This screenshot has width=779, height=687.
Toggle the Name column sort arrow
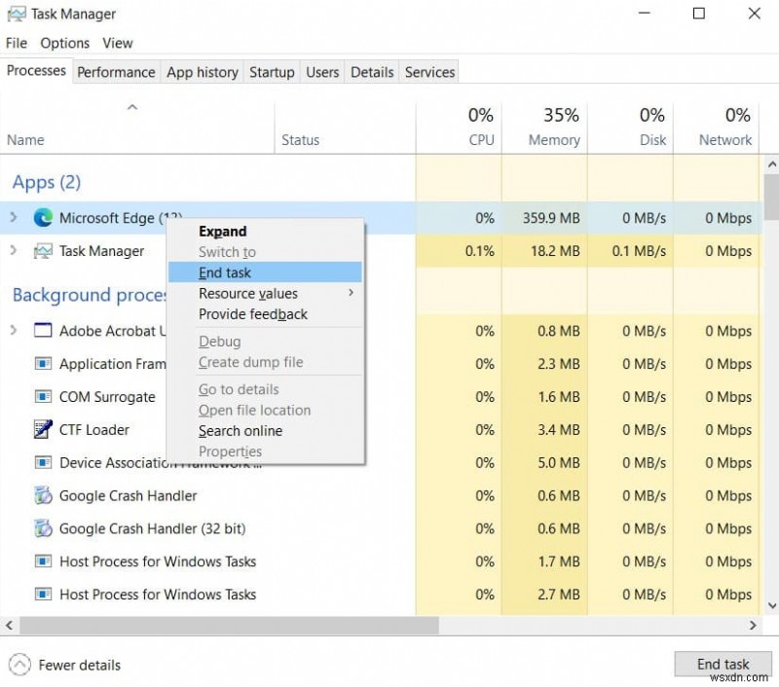click(130, 107)
